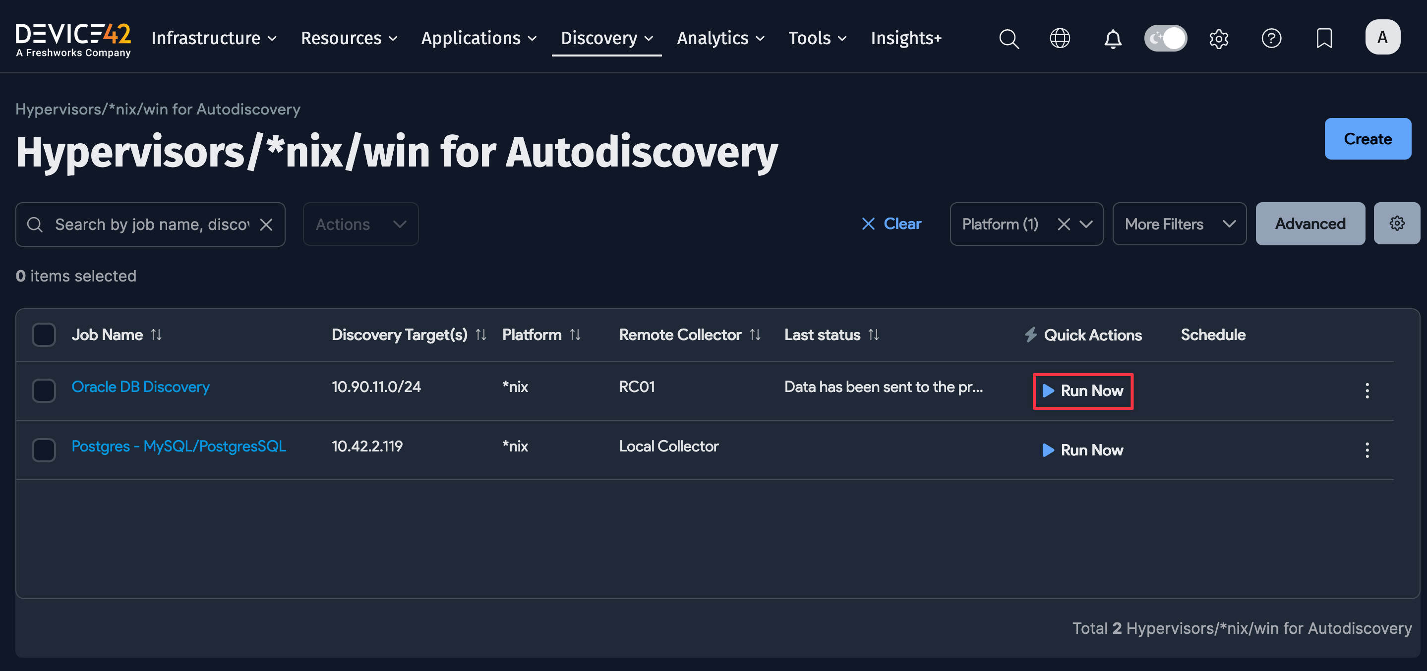Open notifications bell icon
The image size is (1427, 671).
(x=1112, y=39)
